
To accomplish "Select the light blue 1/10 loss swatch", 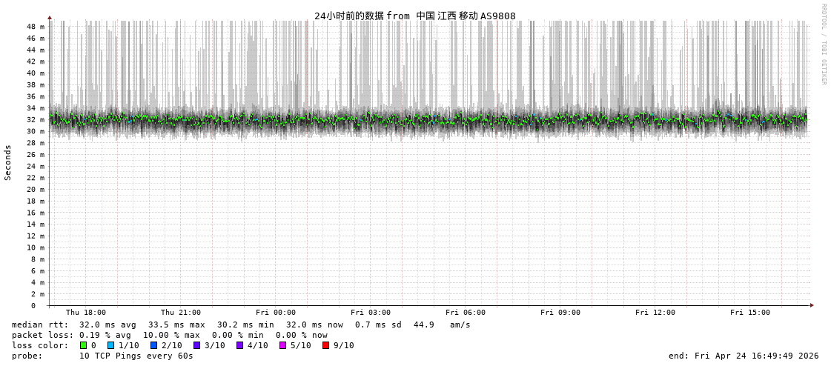I will click(111, 345).
